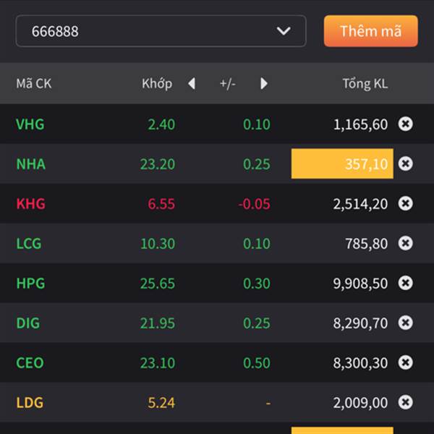Image resolution: width=434 pixels, height=434 pixels.
Task: Sort by Mã CK column header
Action: [x=34, y=84]
